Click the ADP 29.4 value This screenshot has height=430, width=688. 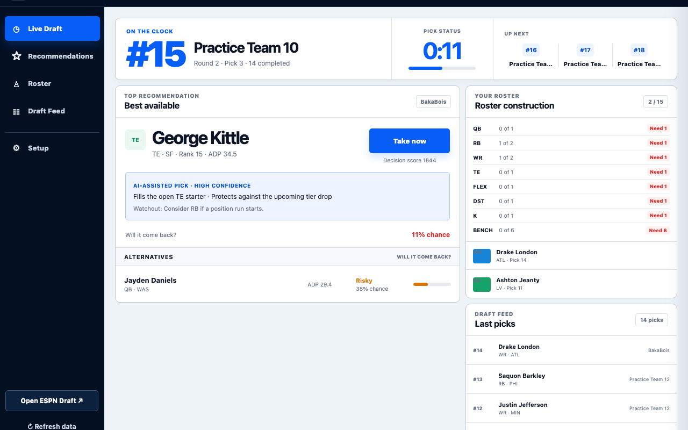click(x=320, y=284)
